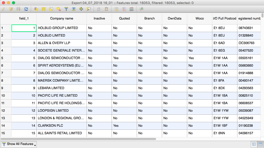
Task: Click the ALLEN & OVERY LLP cell
Action: coord(62,43)
